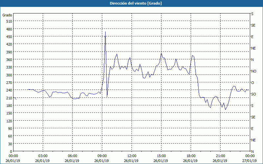The width and height of the screenshot is (263, 164).
Task: Click the 180 degree axis label
Action: (x=10, y=105)
